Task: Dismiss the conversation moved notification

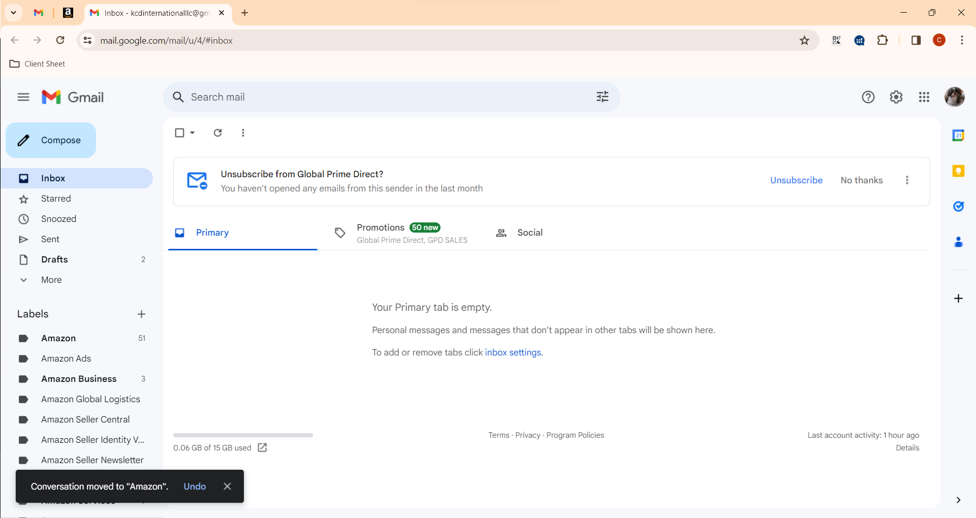Action: [227, 486]
